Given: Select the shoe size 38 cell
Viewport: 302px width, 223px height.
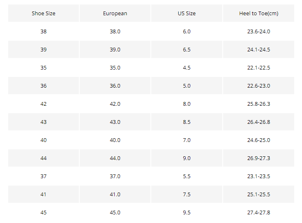Looking at the screenshot, I should [x=44, y=31].
